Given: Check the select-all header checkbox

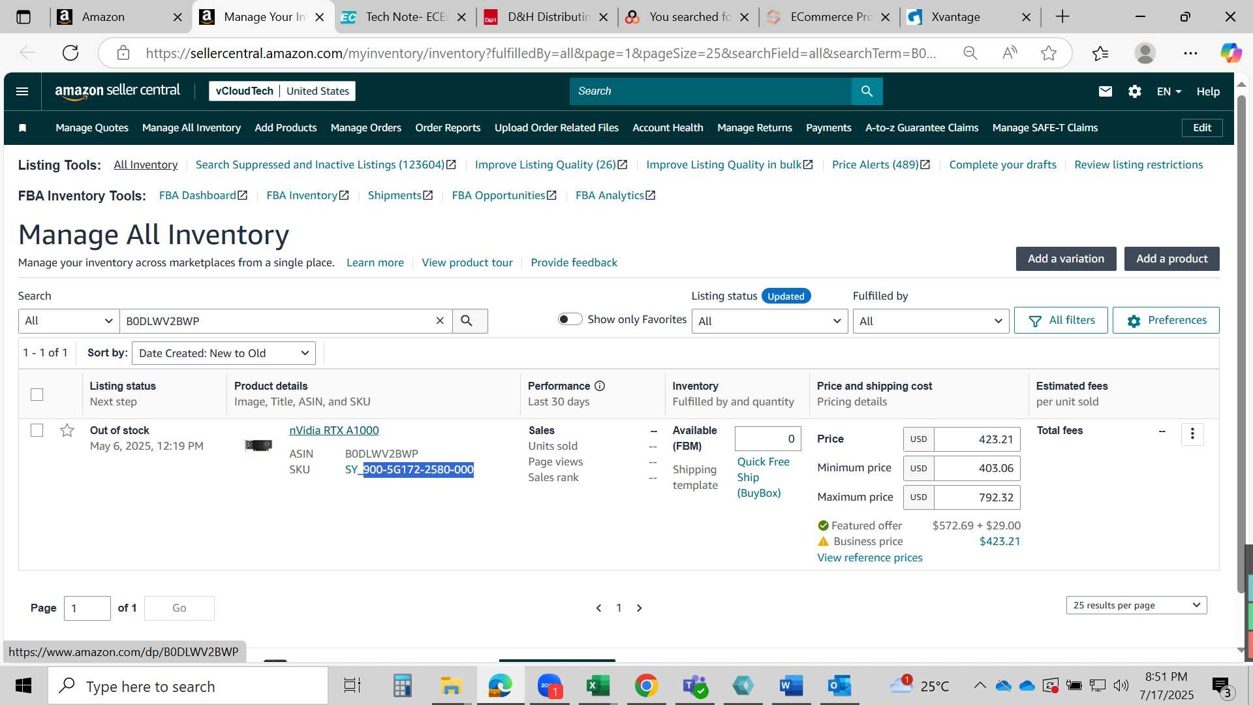Looking at the screenshot, I should coord(37,394).
